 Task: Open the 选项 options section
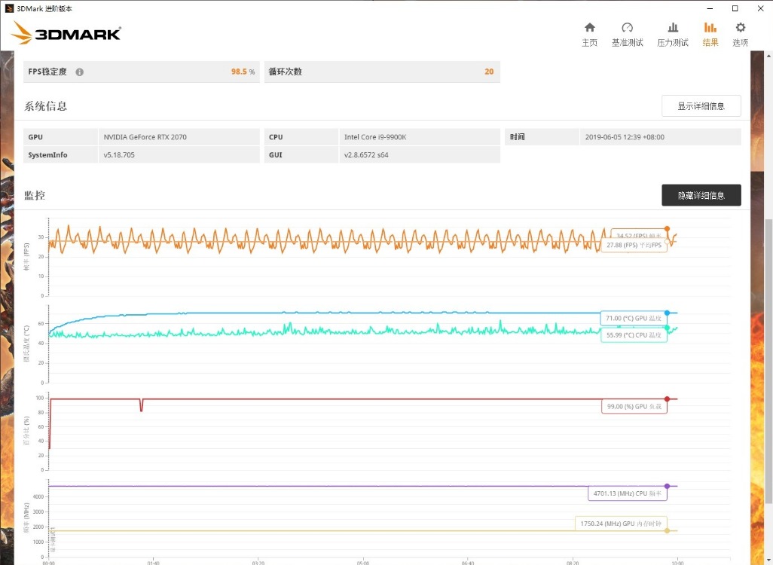tap(740, 34)
